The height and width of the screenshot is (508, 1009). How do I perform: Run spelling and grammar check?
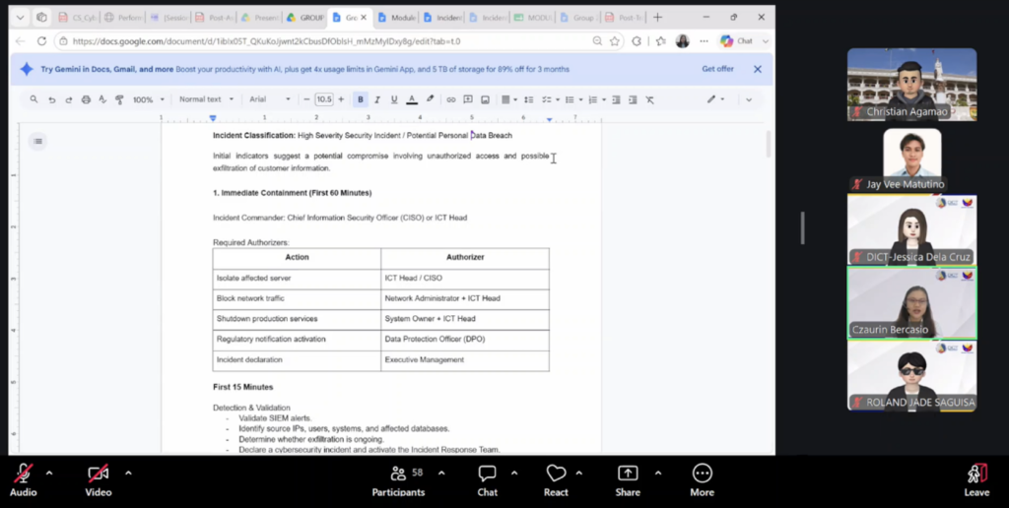point(102,99)
